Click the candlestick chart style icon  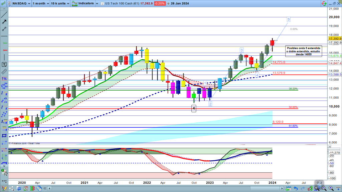pos(3,4)
